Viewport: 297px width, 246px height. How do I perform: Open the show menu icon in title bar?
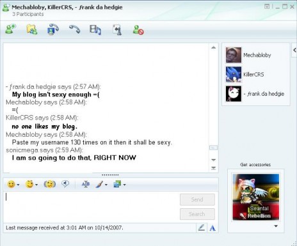click(x=267, y=6)
